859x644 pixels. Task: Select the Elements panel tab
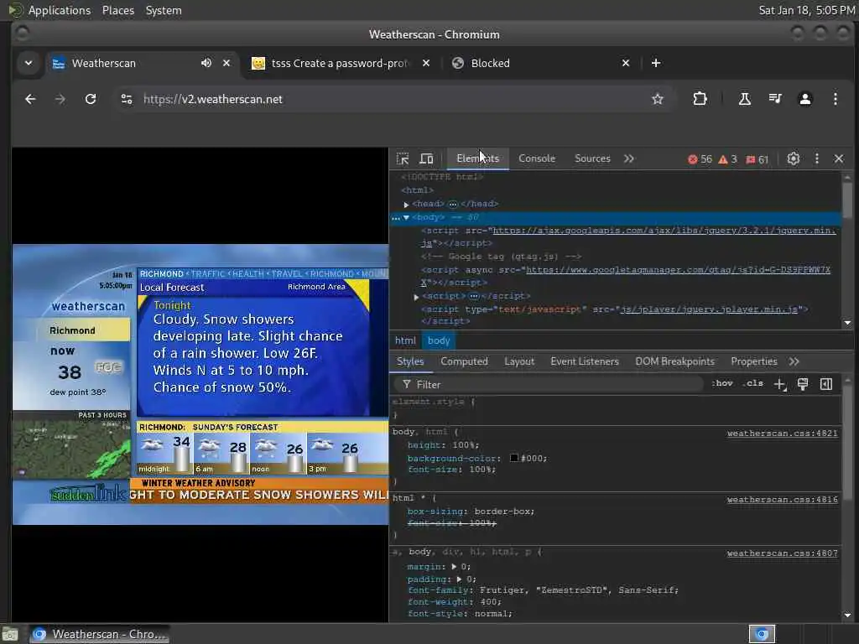(477, 158)
